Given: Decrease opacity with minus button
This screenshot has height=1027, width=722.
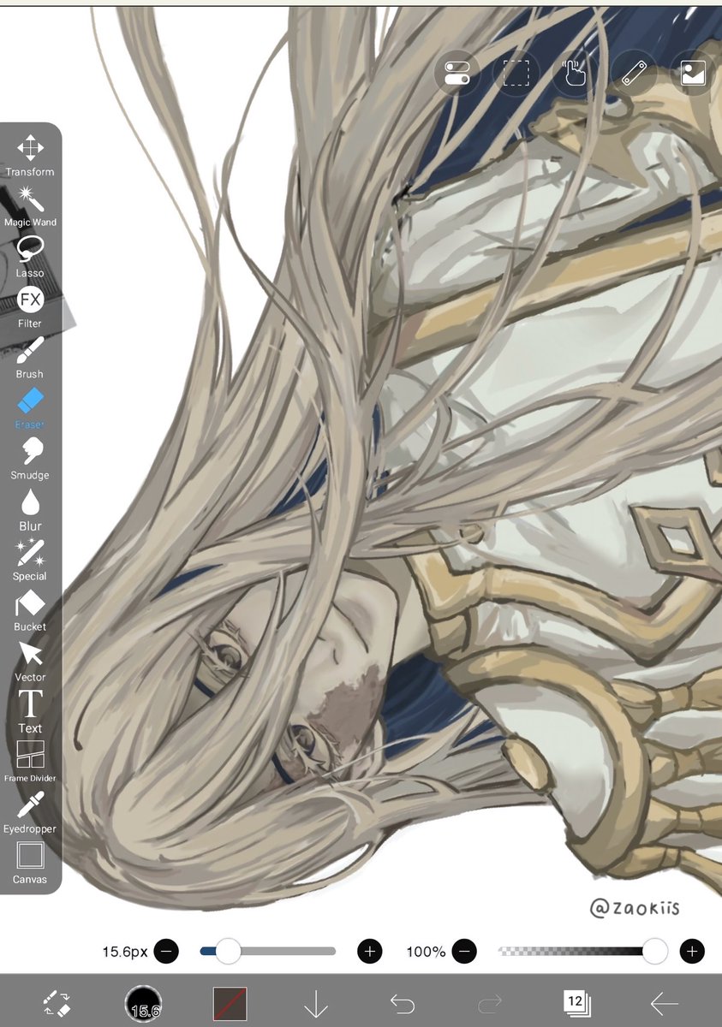Looking at the screenshot, I should click(x=464, y=951).
